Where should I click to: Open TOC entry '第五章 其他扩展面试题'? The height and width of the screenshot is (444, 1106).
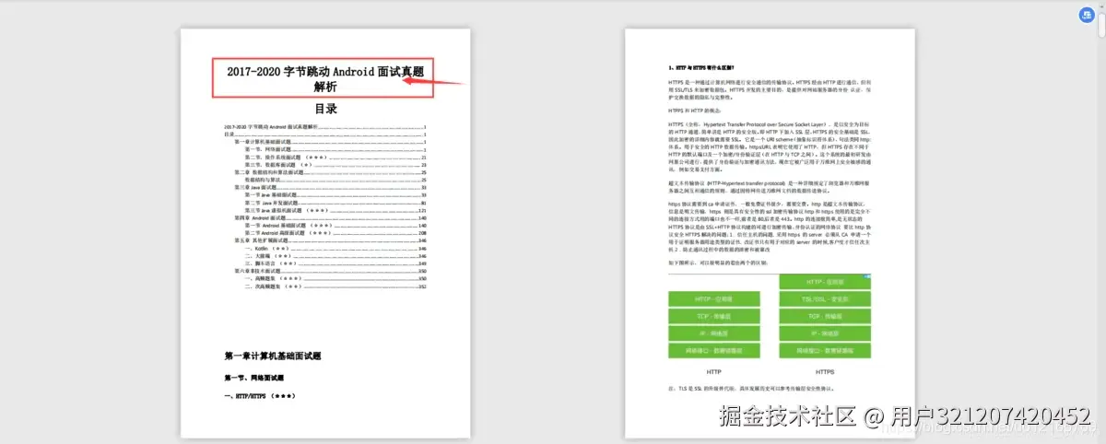[329, 241]
